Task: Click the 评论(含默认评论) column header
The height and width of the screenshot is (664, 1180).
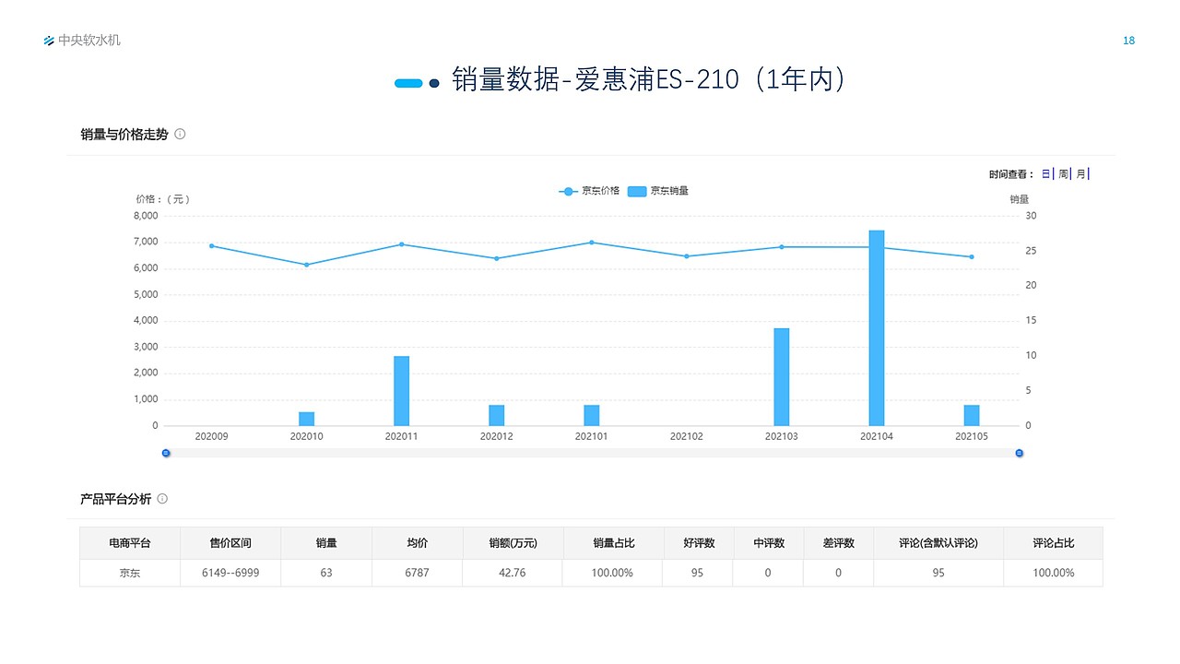Action: point(938,543)
